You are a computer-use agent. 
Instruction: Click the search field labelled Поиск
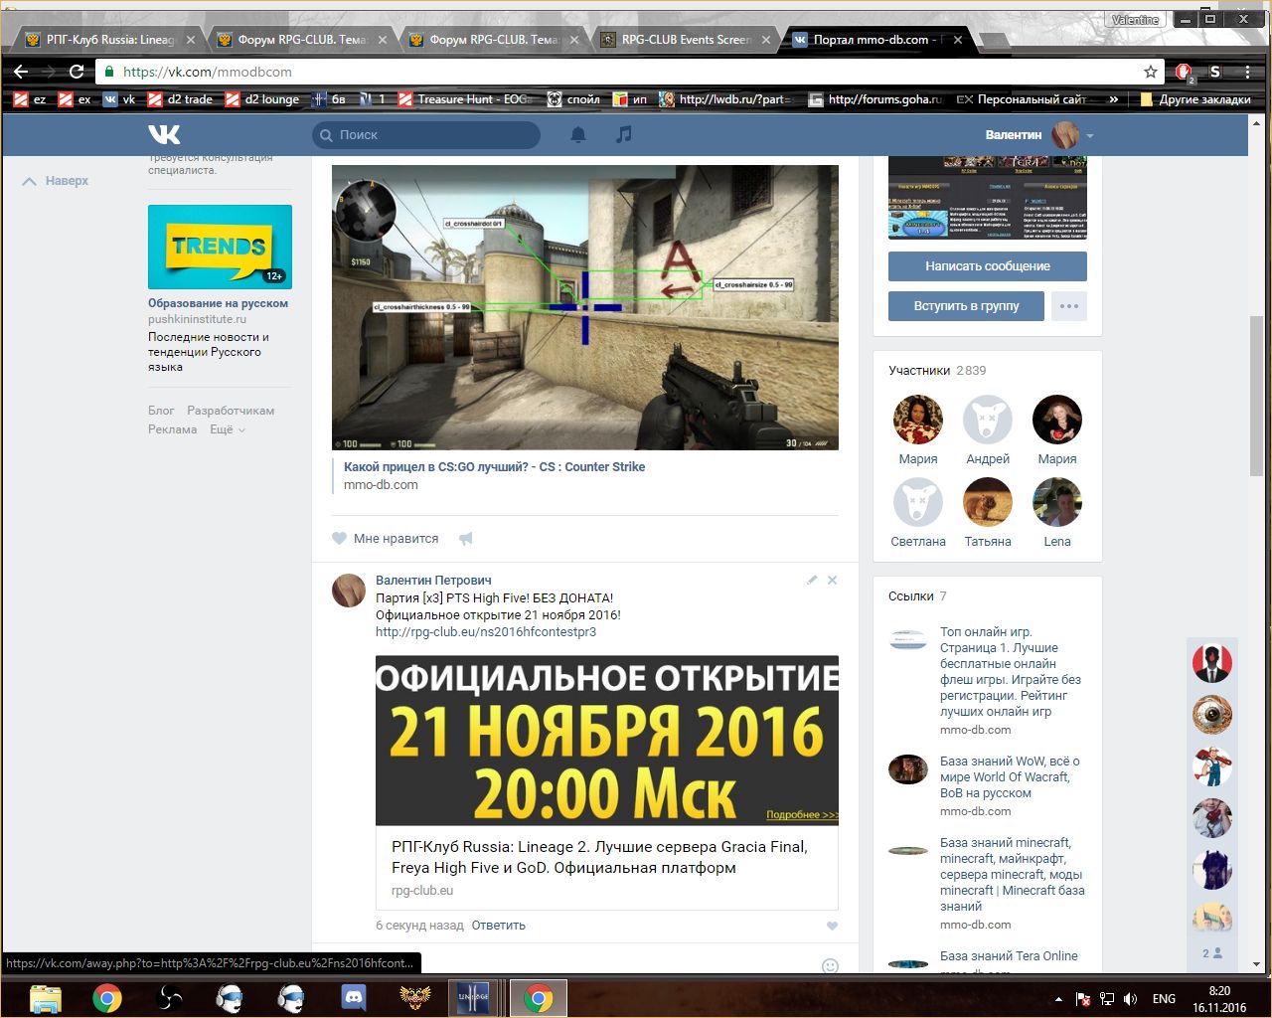pos(426,135)
